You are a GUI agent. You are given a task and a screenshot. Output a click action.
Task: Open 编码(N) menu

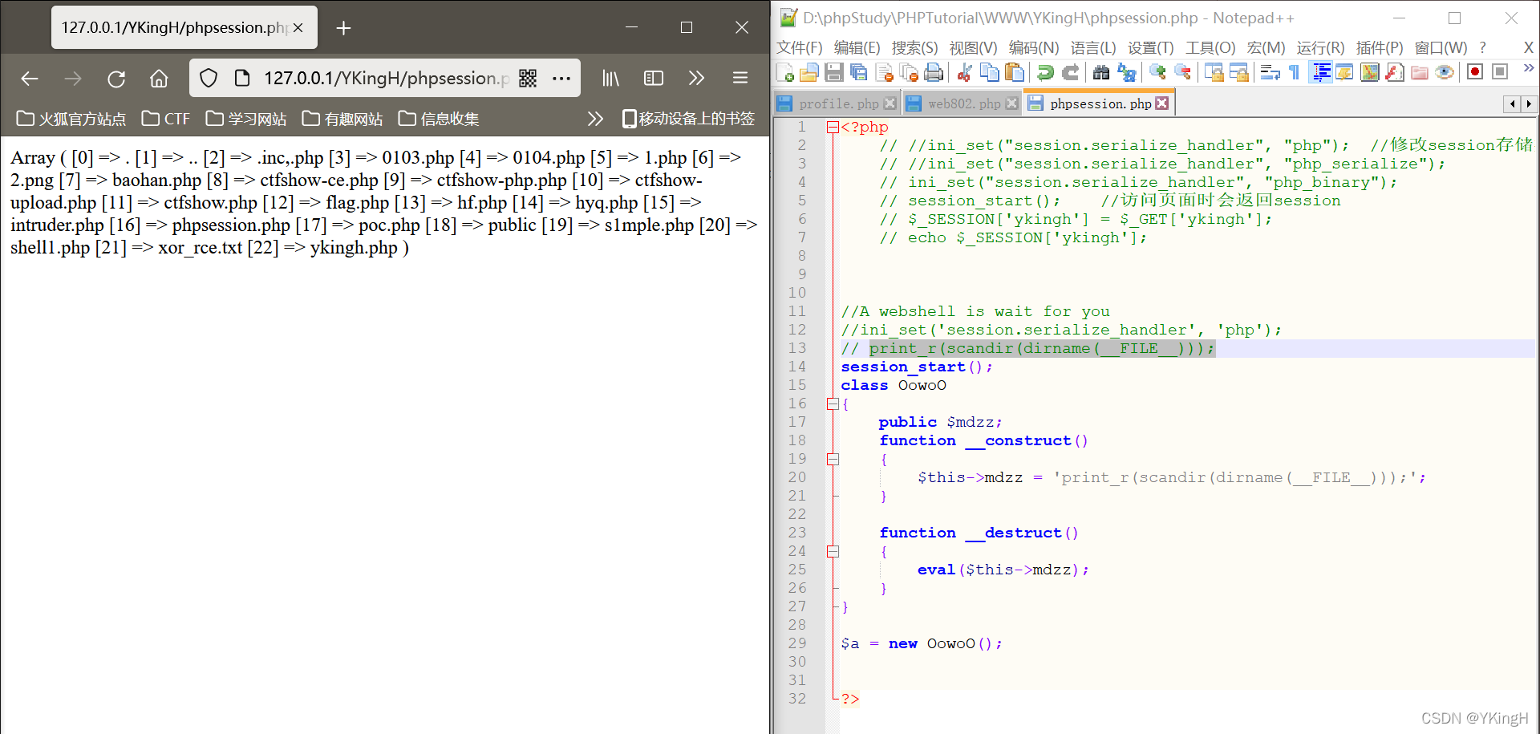[1033, 47]
